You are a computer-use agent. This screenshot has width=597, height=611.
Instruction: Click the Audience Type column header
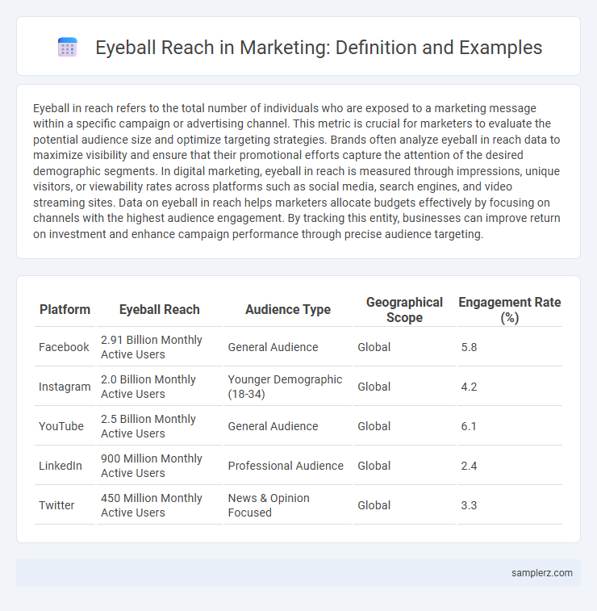click(288, 309)
